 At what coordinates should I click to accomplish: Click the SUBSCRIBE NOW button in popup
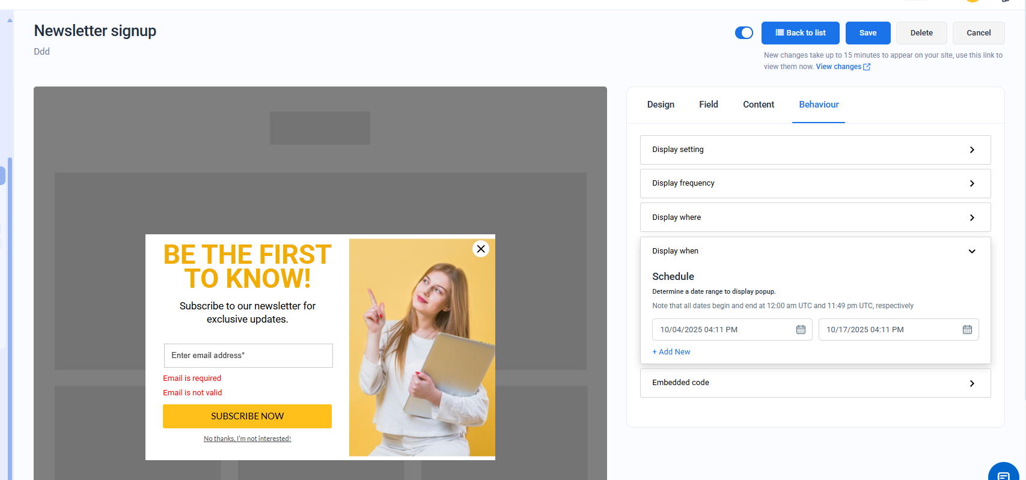(247, 416)
